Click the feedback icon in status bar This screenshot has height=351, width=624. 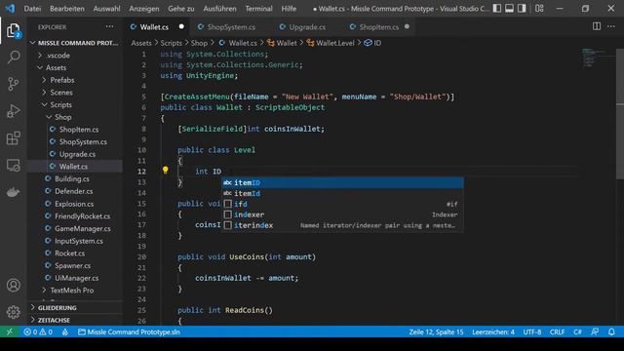[595, 331]
